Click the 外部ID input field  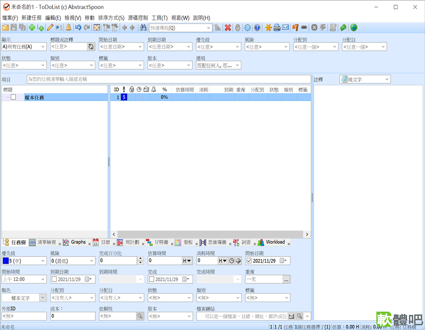[x=24, y=316]
